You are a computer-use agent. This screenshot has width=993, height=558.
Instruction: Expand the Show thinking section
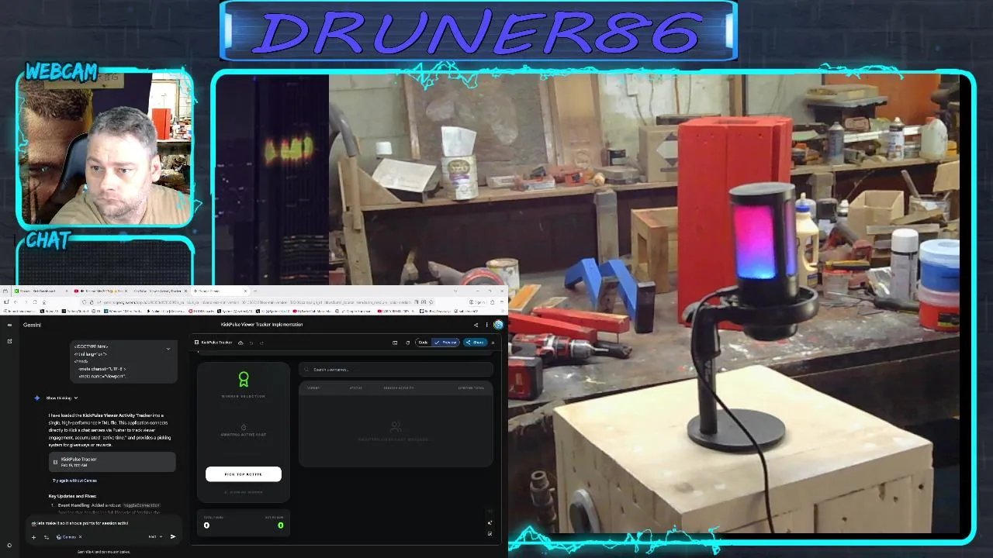click(62, 398)
